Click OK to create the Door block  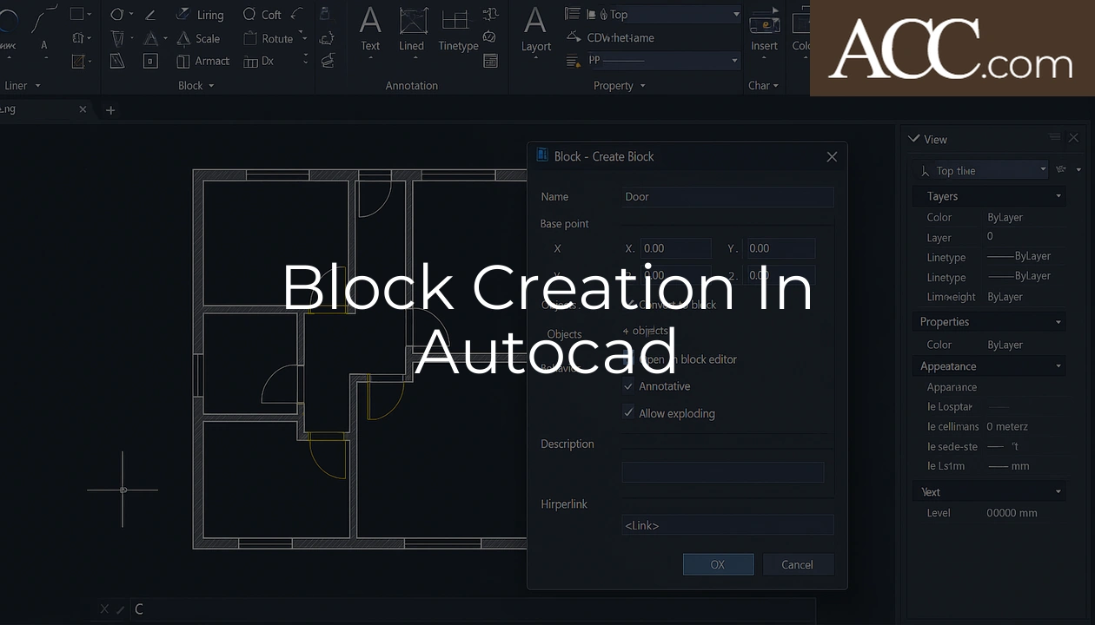coord(718,564)
